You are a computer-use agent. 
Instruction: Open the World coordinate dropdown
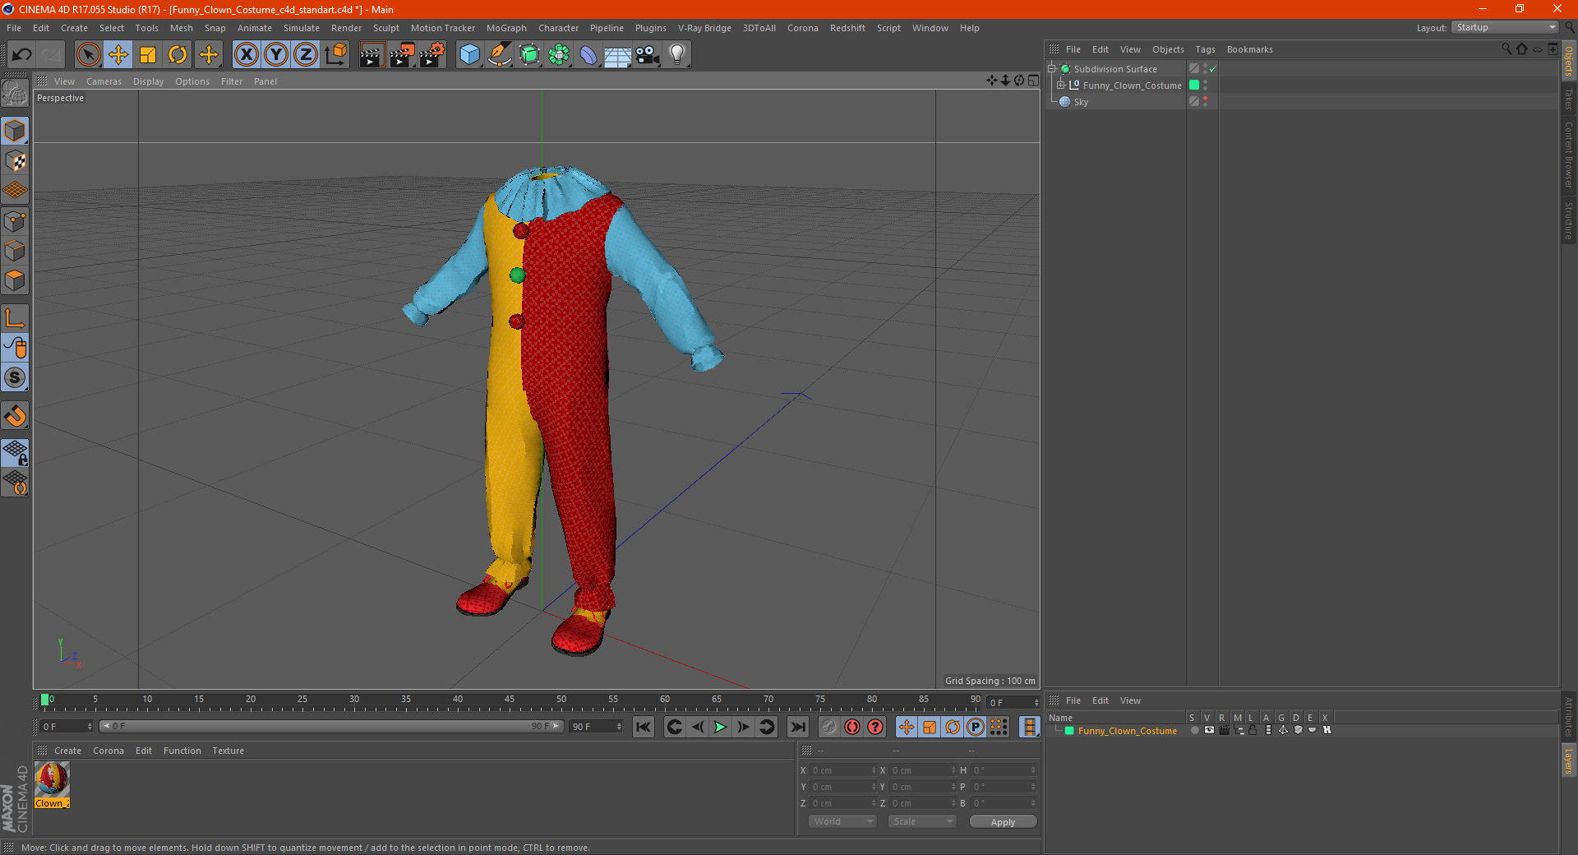click(x=842, y=821)
